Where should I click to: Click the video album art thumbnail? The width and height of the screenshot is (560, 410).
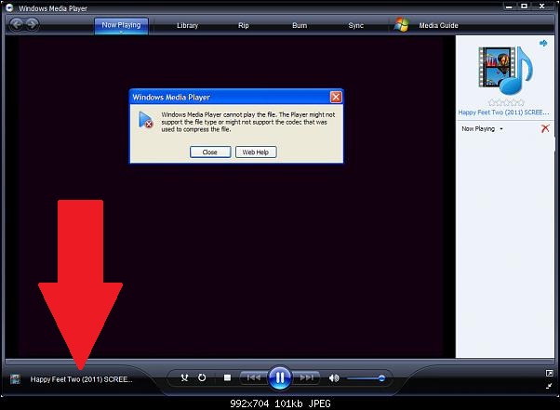point(505,70)
